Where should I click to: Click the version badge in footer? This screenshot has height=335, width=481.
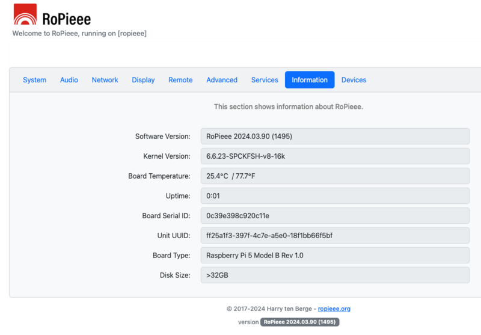[299, 322]
